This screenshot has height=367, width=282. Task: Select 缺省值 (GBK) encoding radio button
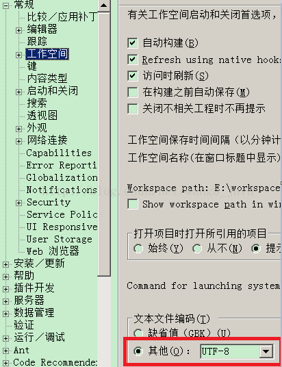click(138, 333)
